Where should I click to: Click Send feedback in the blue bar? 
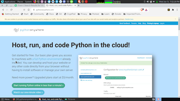125,23
